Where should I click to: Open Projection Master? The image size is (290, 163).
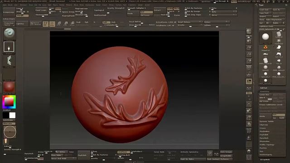click(9, 24)
